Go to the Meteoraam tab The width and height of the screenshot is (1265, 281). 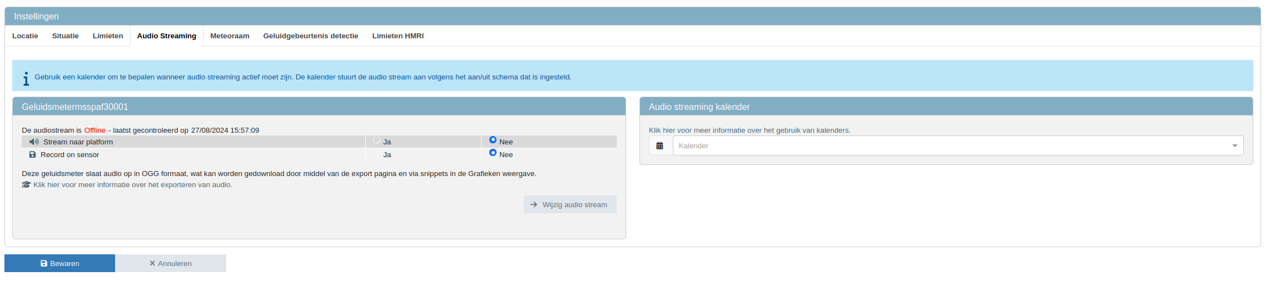coord(230,36)
